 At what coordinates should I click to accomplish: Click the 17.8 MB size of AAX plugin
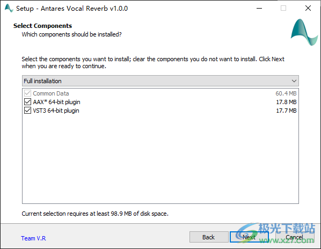(x=286, y=102)
